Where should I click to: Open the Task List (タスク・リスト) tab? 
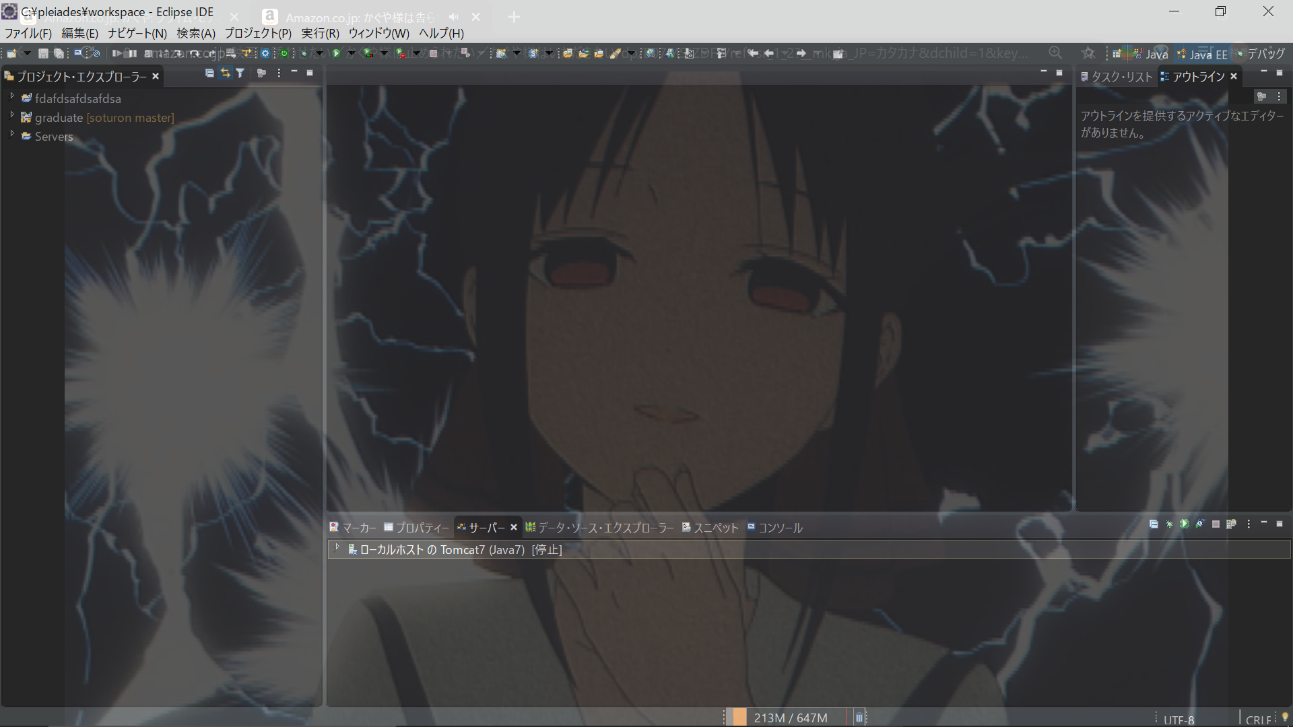1117,77
